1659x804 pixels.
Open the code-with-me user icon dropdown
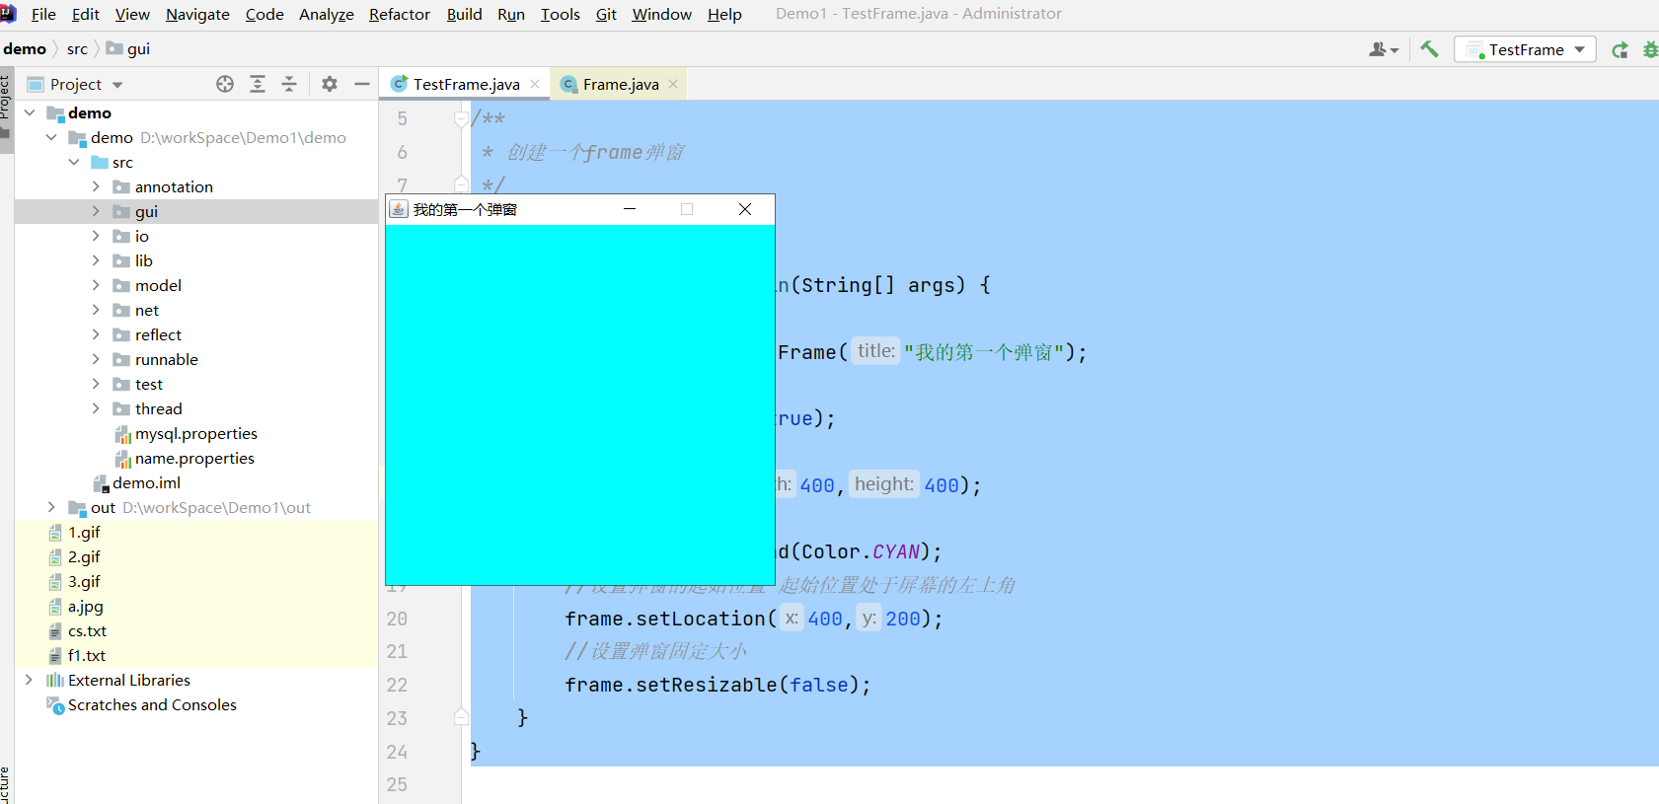pyautogui.click(x=1384, y=50)
